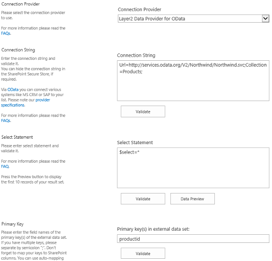
Task: Open FAQs link in Connection Provider section
Action: click(x=6, y=34)
